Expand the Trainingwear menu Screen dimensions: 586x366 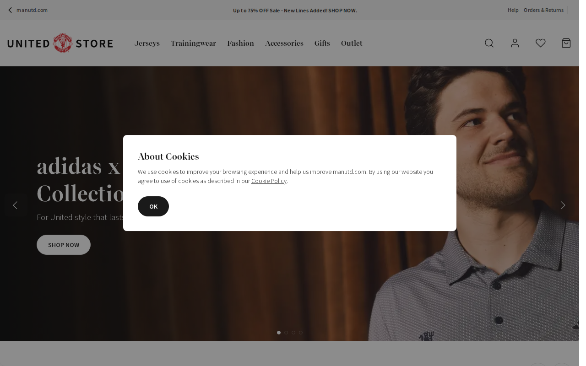coord(193,43)
